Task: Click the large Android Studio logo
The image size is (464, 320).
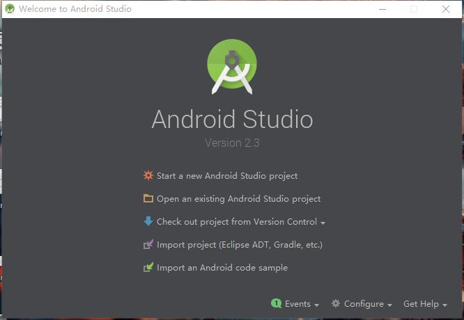Action: 232,67
